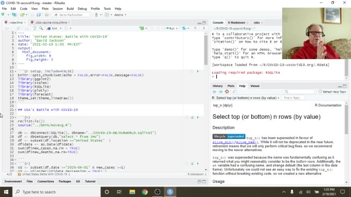Go back in Help pane
The image size is (351, 197).
pyautogui.click(x=215, y=92)
